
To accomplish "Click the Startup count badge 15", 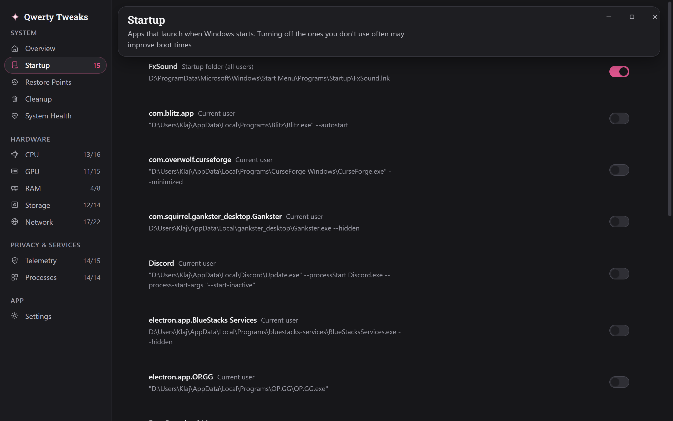I will pos(96,66).
